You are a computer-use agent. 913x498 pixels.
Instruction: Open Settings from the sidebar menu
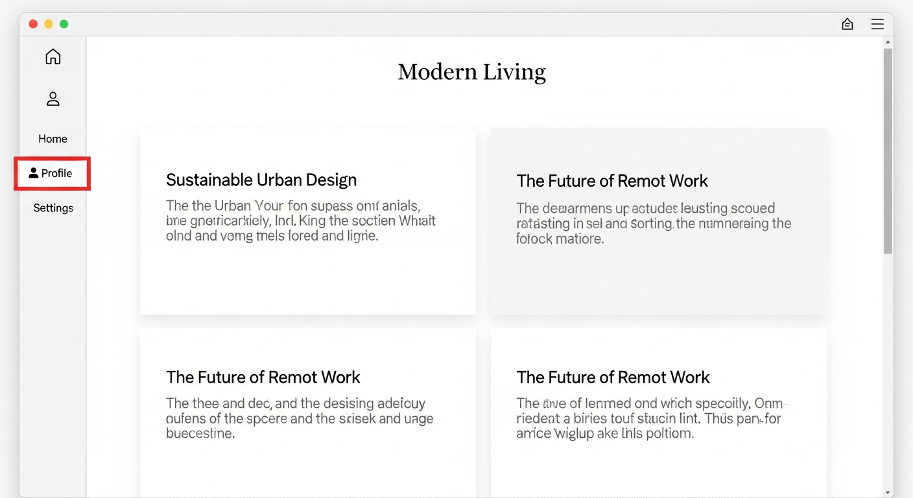(x=53, y=208)
